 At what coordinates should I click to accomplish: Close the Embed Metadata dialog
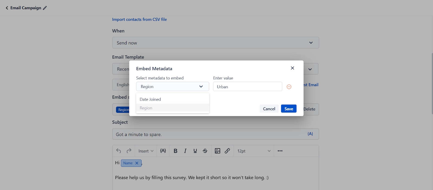tap(292, 68)
